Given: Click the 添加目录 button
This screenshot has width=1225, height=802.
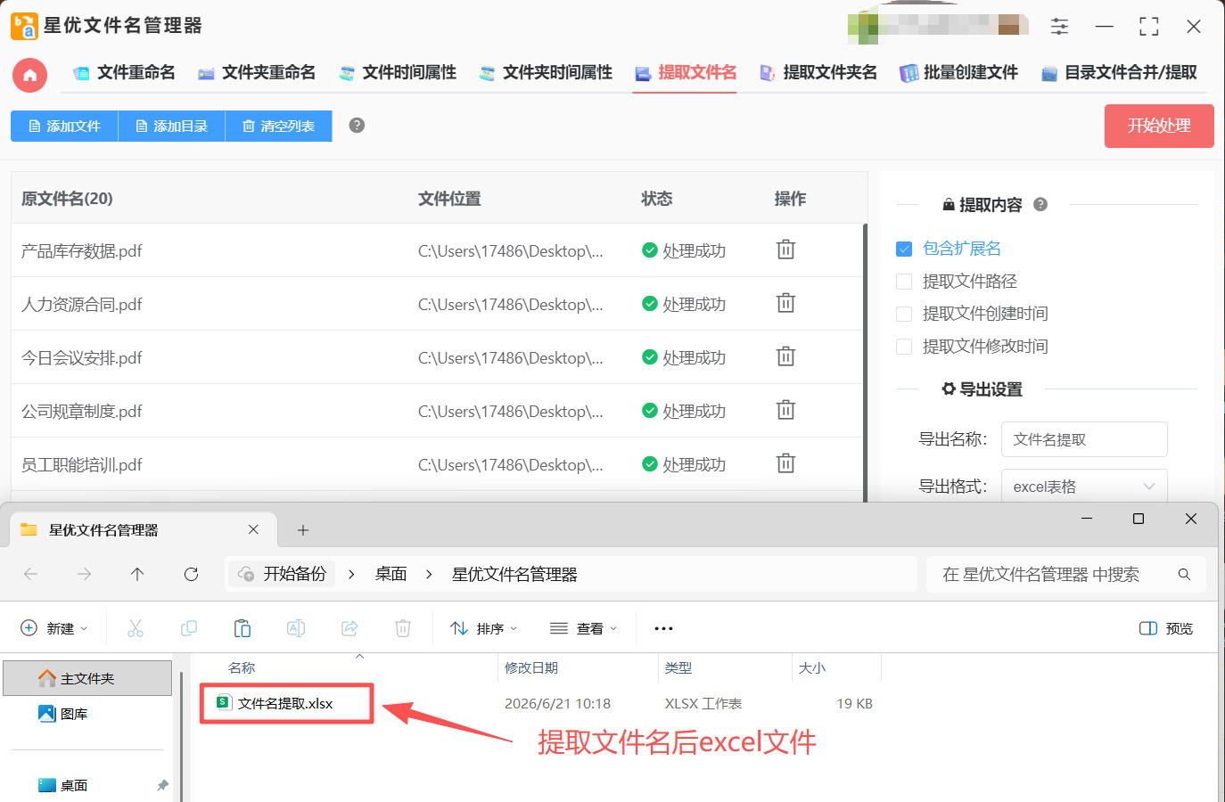Looking at the screenshot, I should tap(171, 127).
